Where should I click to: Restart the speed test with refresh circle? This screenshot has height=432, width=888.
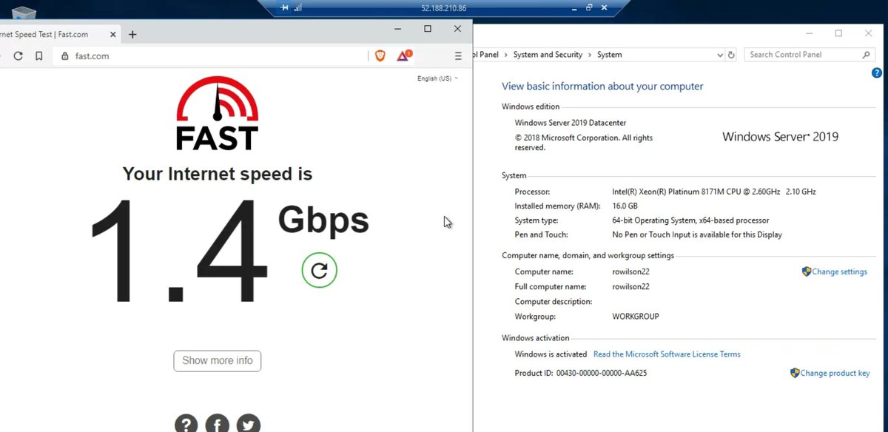319,271
